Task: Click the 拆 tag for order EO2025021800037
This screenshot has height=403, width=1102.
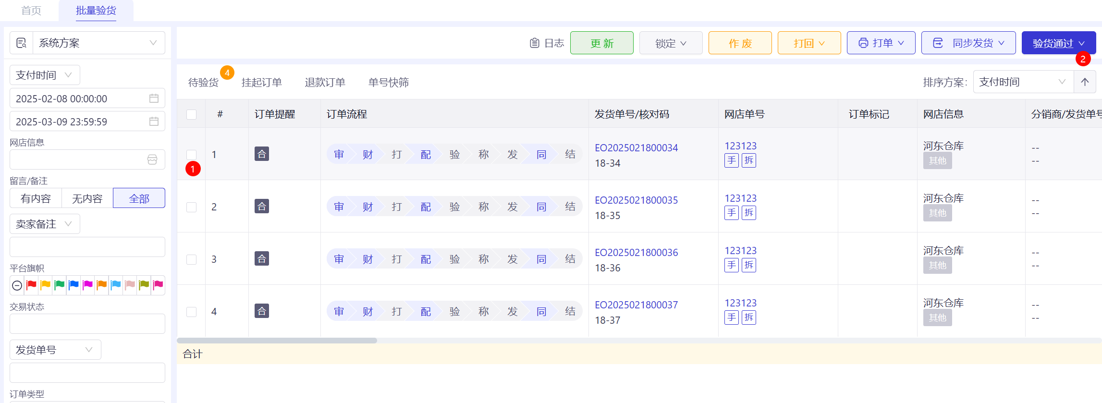Action: [x=749, y=318]
